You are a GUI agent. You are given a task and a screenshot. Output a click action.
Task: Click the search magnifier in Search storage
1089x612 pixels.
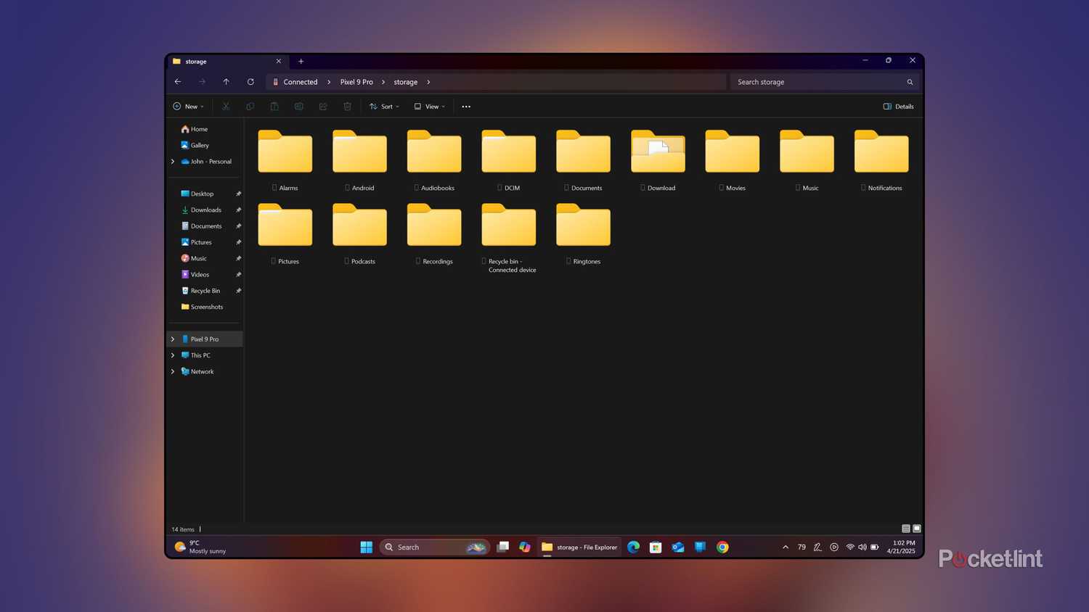pyautogui.click(x=910, y=82)
